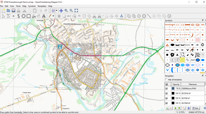Open cut hole tool dropdown arrow
This screenshot has height=114, width=206.
(x=103, y=16)
